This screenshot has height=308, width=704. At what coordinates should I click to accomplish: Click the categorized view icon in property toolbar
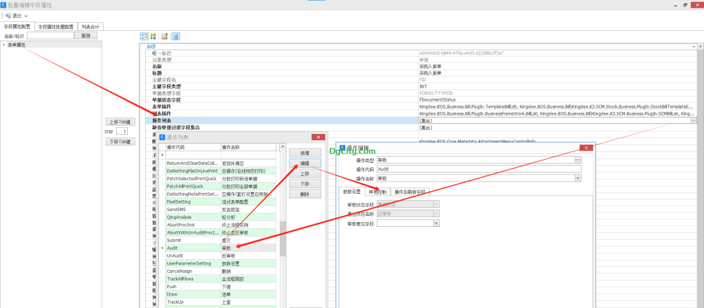coord(144,36)
